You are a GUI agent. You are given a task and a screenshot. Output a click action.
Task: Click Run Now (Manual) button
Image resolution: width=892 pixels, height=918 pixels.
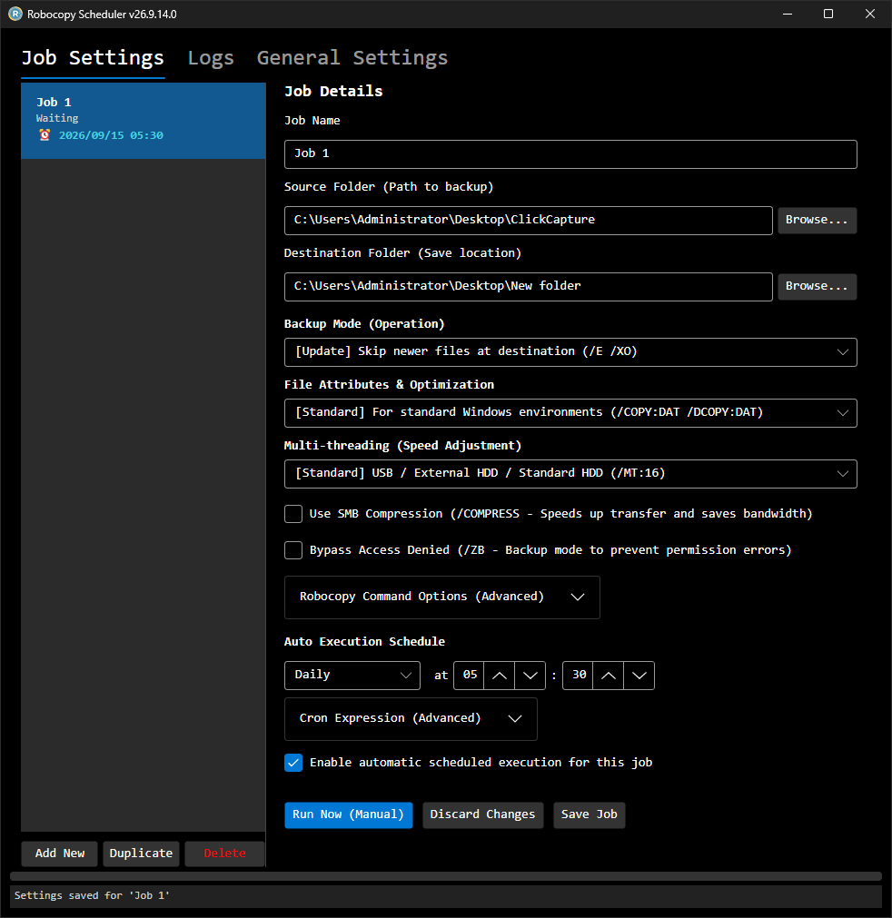click(349, 815)
